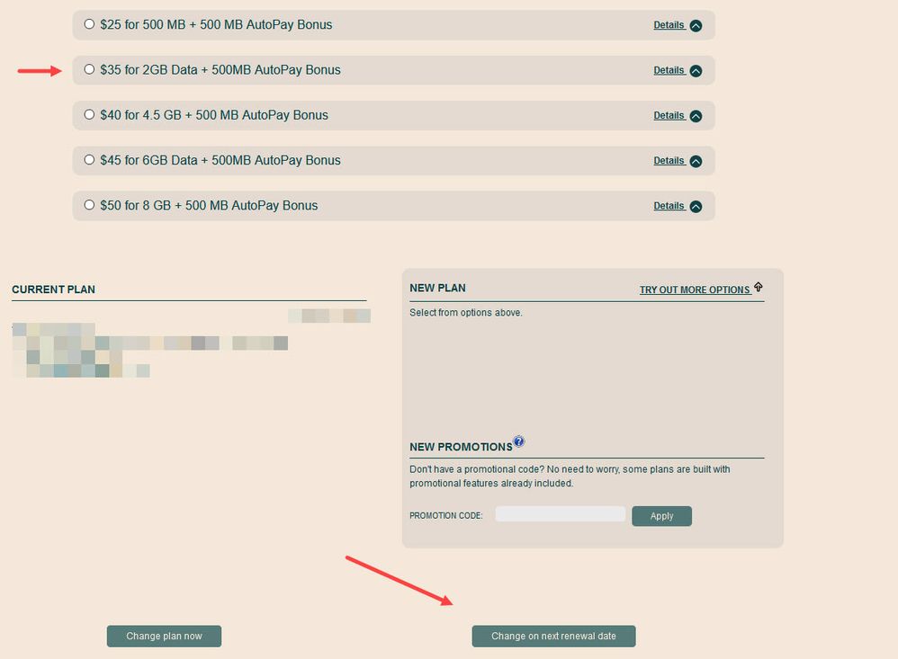The image size is (898, 659).
Task: Click chevron icon on $35 plan row
Action: click(x=696, y=71)
